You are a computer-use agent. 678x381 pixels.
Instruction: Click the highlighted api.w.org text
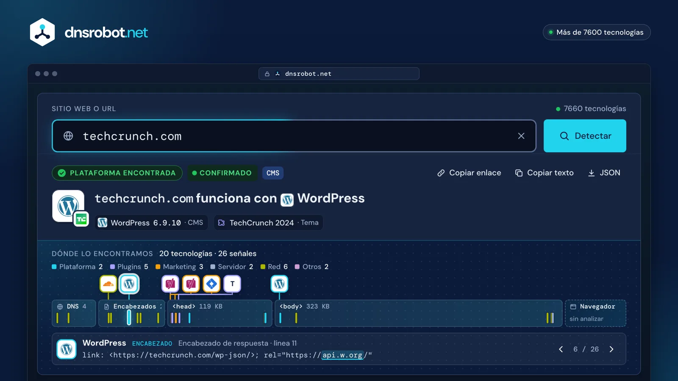coord(342,355)
